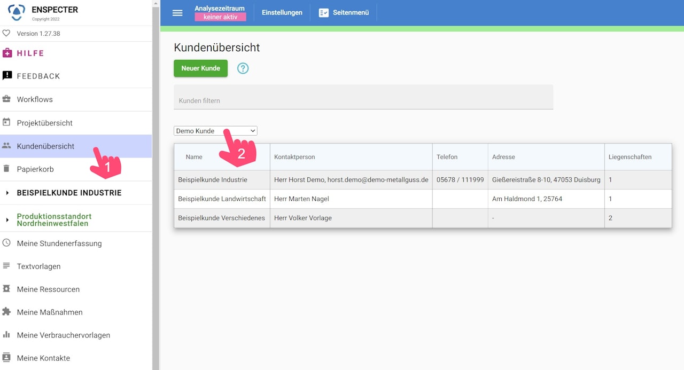Go to Projektübersicht
This screenshot has width=684, height=370.
coord(44,123)
